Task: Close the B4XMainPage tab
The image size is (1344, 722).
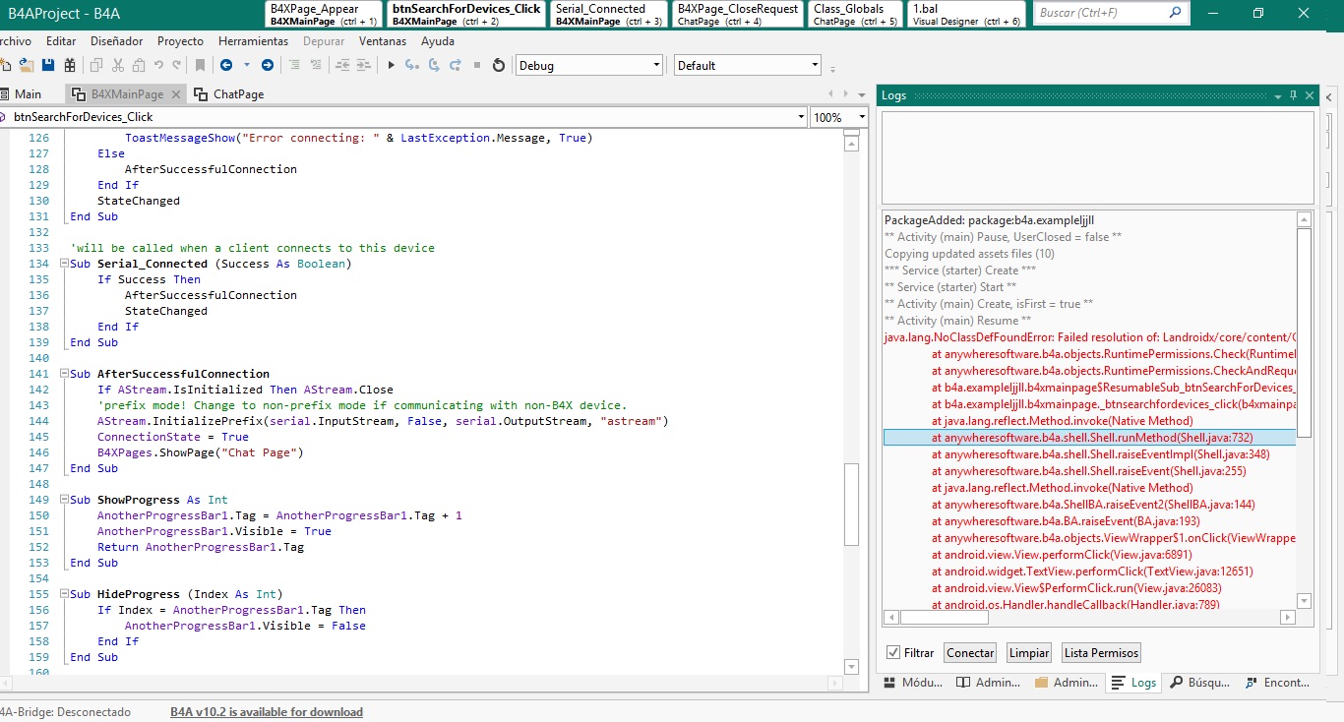Action: point(175,94)
